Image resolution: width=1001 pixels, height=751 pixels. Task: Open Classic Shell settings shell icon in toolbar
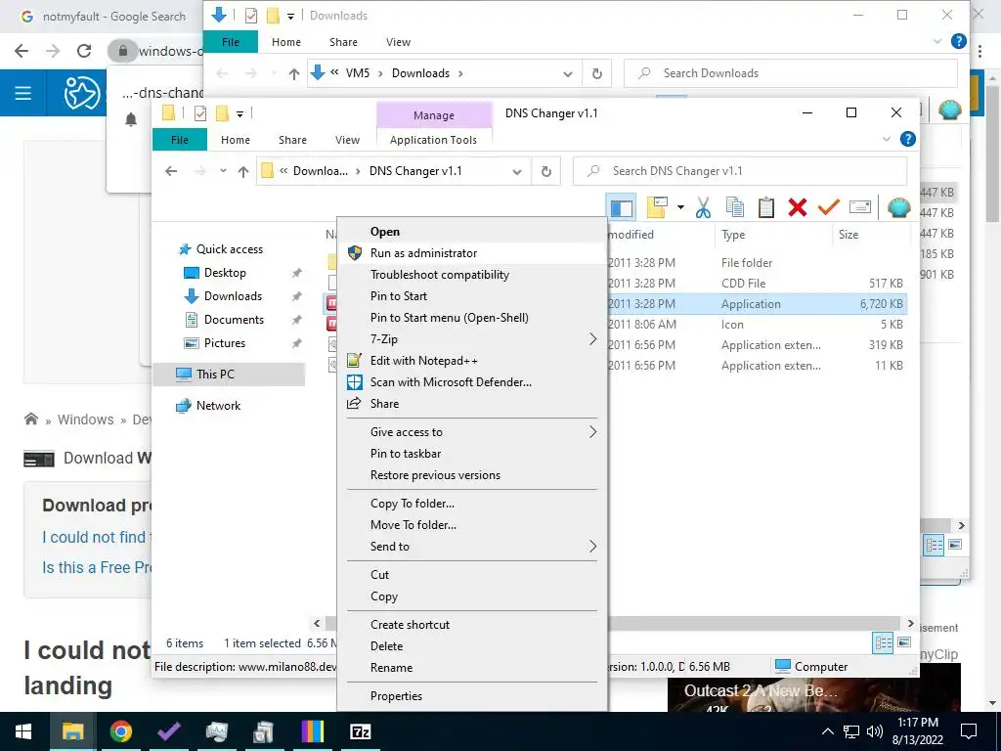[x=899, y=207]
